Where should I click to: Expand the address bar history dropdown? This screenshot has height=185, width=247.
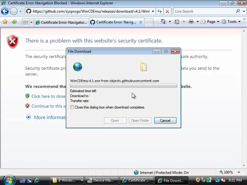(x=153, y=11)
